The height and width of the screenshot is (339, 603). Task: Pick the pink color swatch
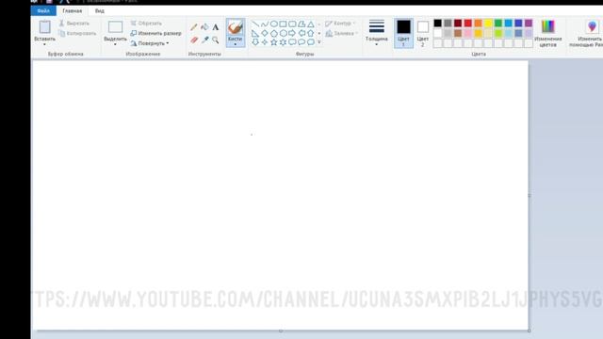click(468, 34)
